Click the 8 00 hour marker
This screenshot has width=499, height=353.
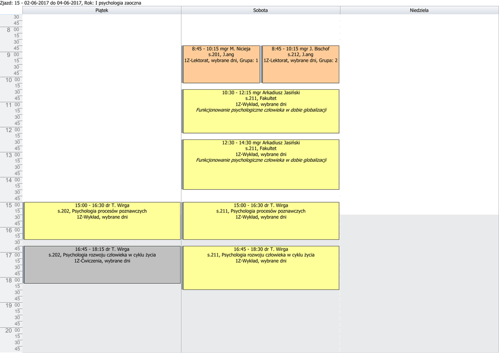pyautogui.click(x=11, y=30)
